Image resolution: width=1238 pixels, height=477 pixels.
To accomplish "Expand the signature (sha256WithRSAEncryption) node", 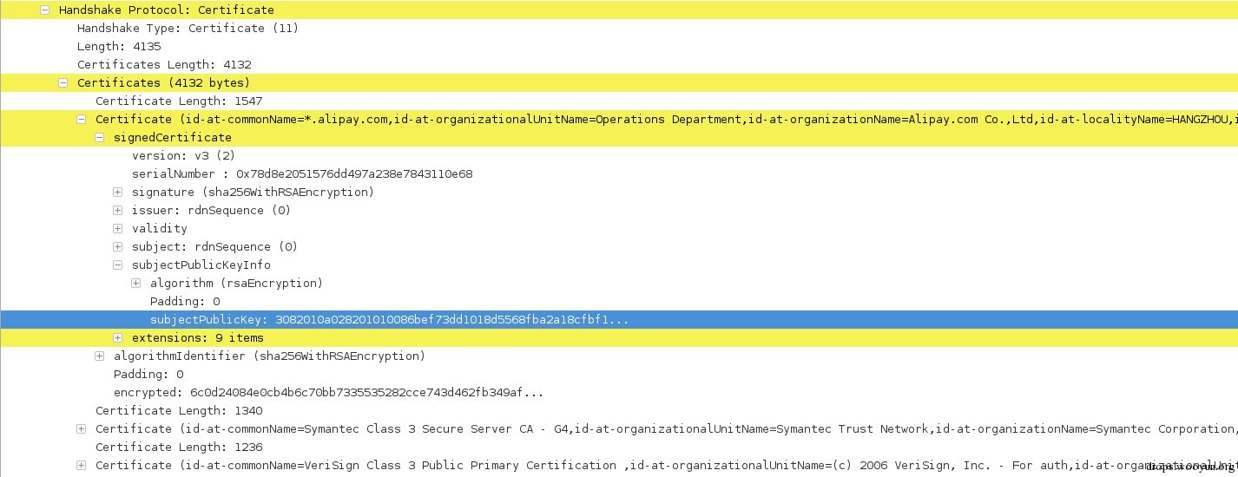I will (117, 192).
